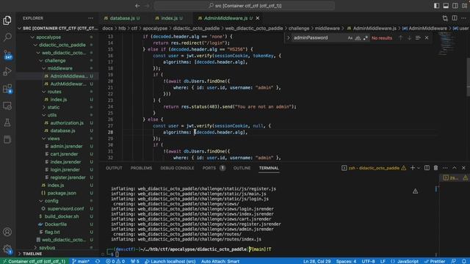Kill terminal with trash icon

pos(435,168)
